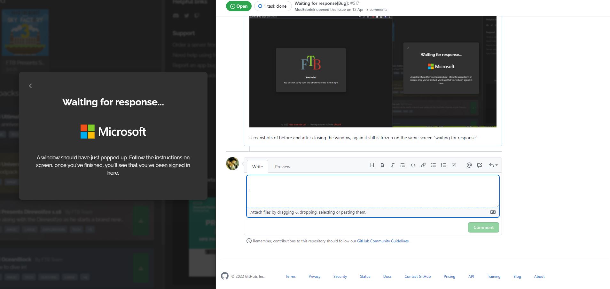Open the API footer link
Viewport: 610px width, 289px height.
point(471,277)
